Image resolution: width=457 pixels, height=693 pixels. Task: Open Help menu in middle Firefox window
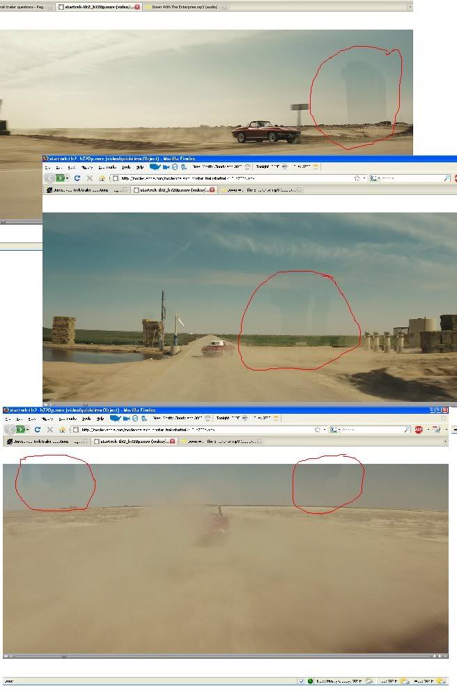140,167
